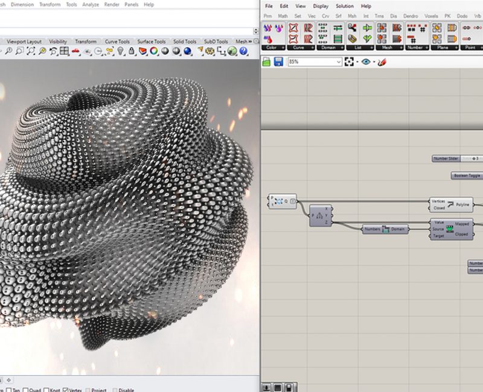This screenshot has height=392, width=483.
Task: Enable the Knot osnap checkbox
Action: pyautogui.click(x=46, y=390)
